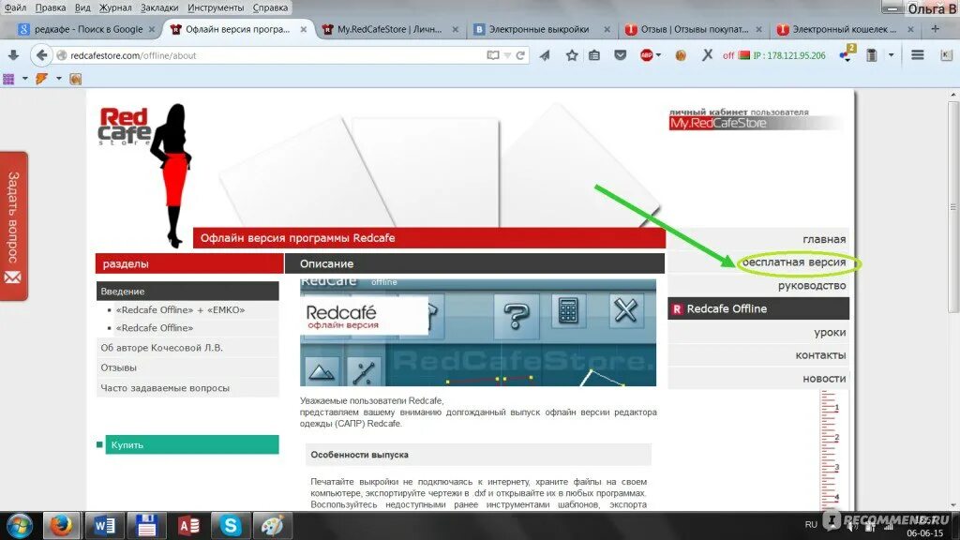Open «Redcafe Offline» + «ЕМКО» item

180,309
